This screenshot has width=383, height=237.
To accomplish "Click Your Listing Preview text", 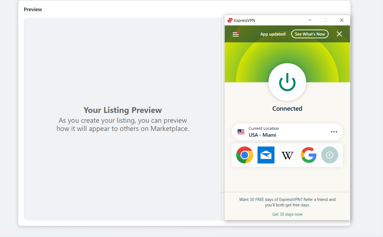I will (x=122, y=110).
